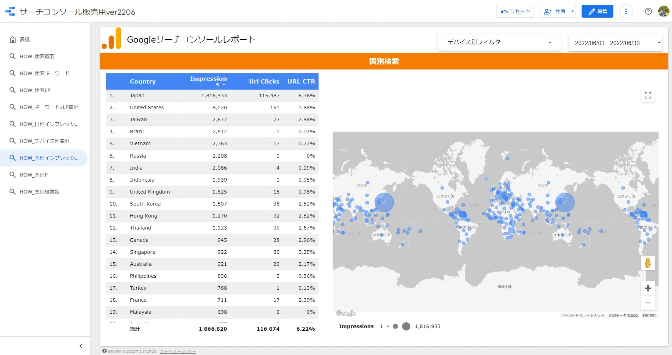Screen dimensions: 672x355
Task: Click the report title サーチコンソール販売用ver2206
Action: pyautogui.click(x=77, y=12)
